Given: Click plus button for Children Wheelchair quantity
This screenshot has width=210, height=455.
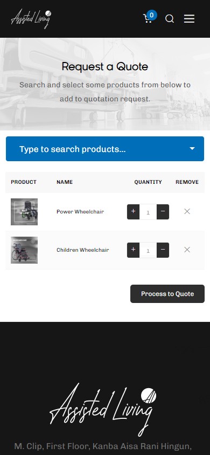Looking at the screenshot, I should click(x=133, y=250).
